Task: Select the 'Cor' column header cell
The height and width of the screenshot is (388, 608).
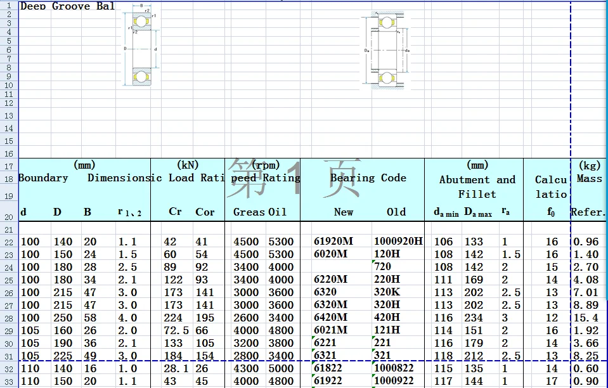Action: pos(205,212)
